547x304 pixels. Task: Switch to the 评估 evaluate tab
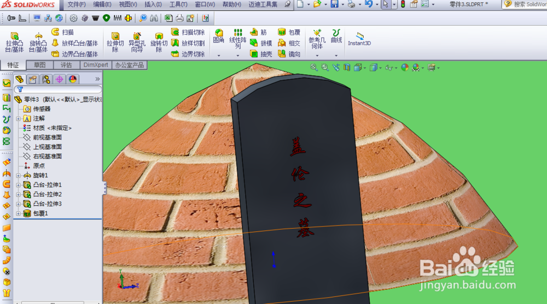click(66, 65)
